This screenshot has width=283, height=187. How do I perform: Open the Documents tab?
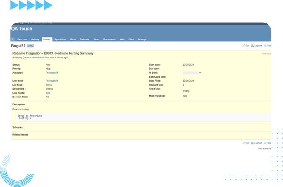[x=110, y=39]
